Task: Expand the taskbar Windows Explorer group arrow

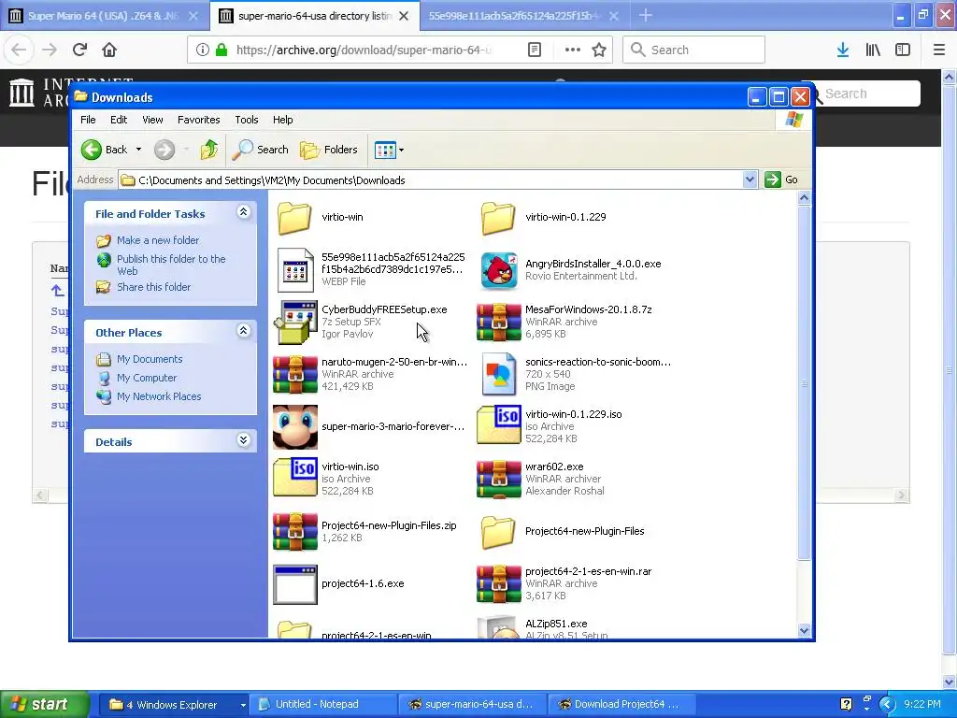Action: [242, 705]
